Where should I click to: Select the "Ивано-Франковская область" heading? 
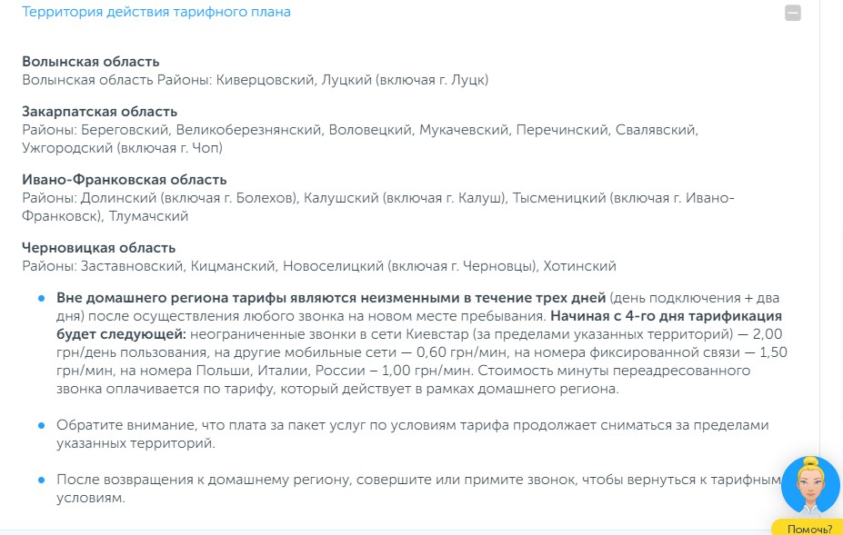tap(125, 180)
